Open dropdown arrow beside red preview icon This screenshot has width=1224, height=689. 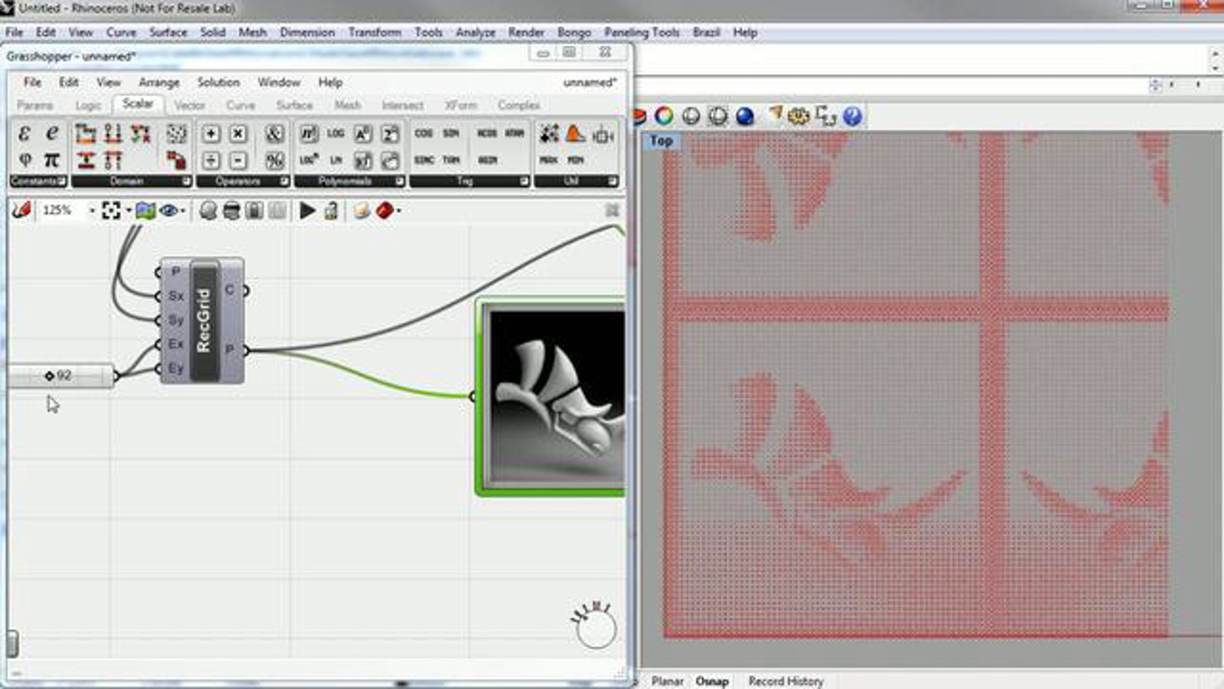pyautogui.click(x=399, y=210)
